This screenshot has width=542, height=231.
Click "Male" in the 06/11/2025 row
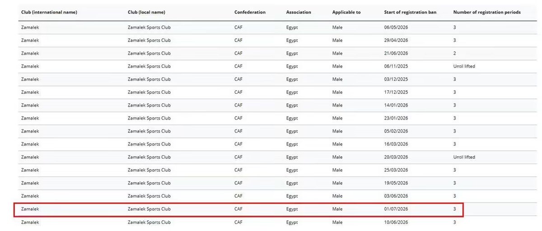(x=337, y=66)
